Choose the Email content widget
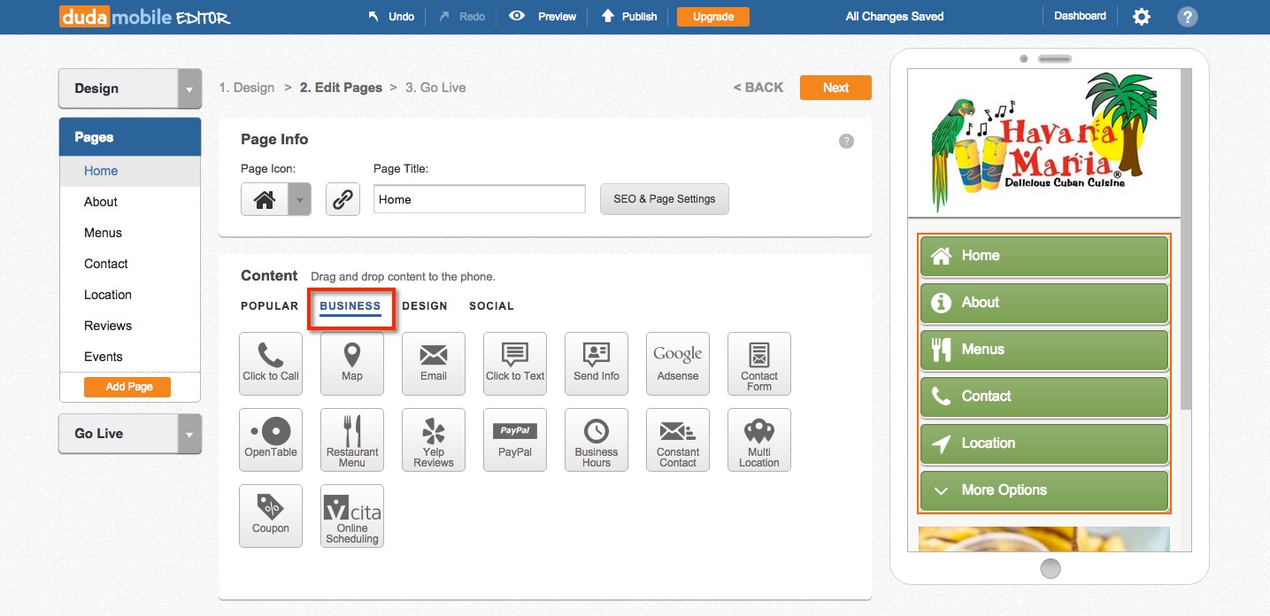1270x616 pixels. (434, 364)
